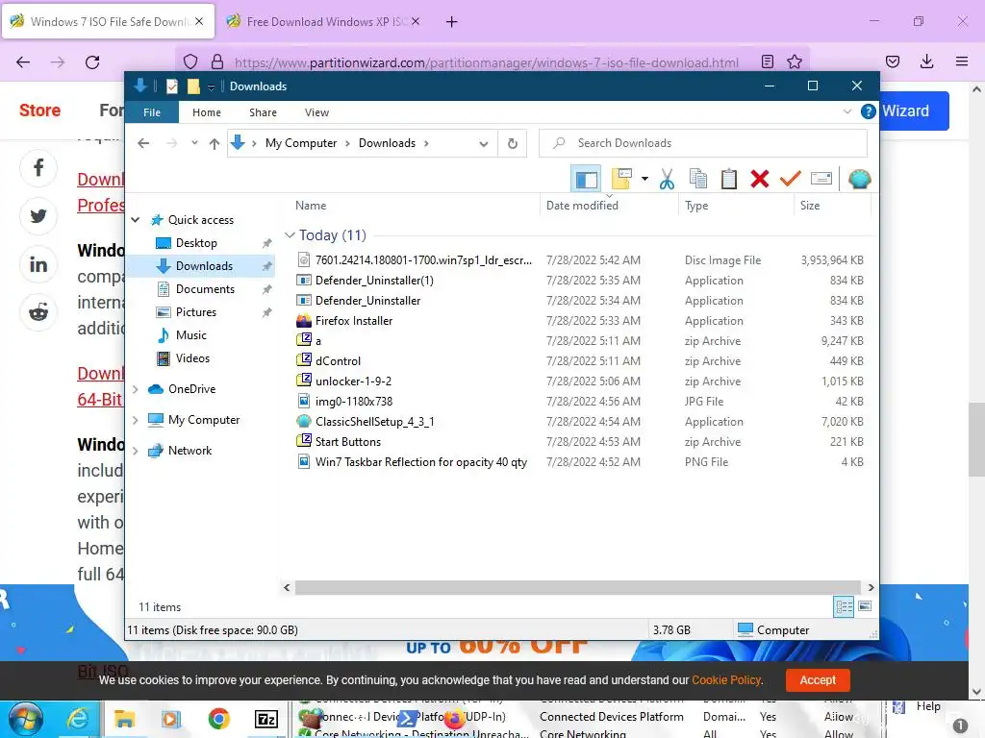Open the address bar history dropdown

coord(483,144)
